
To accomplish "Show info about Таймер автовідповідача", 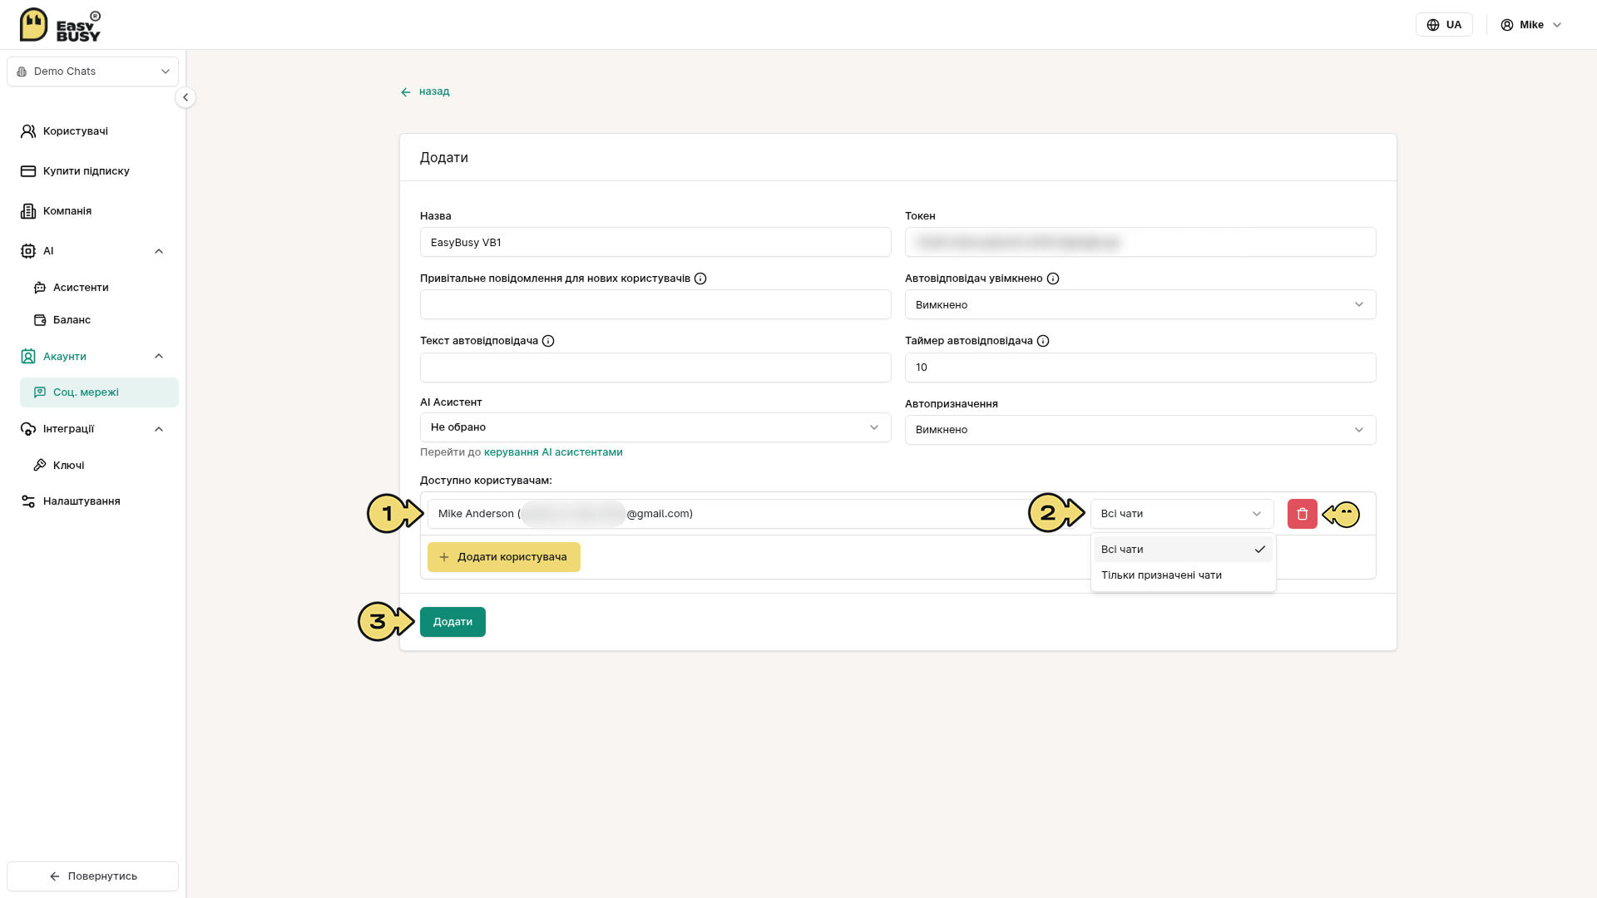I will (1043, 341).
